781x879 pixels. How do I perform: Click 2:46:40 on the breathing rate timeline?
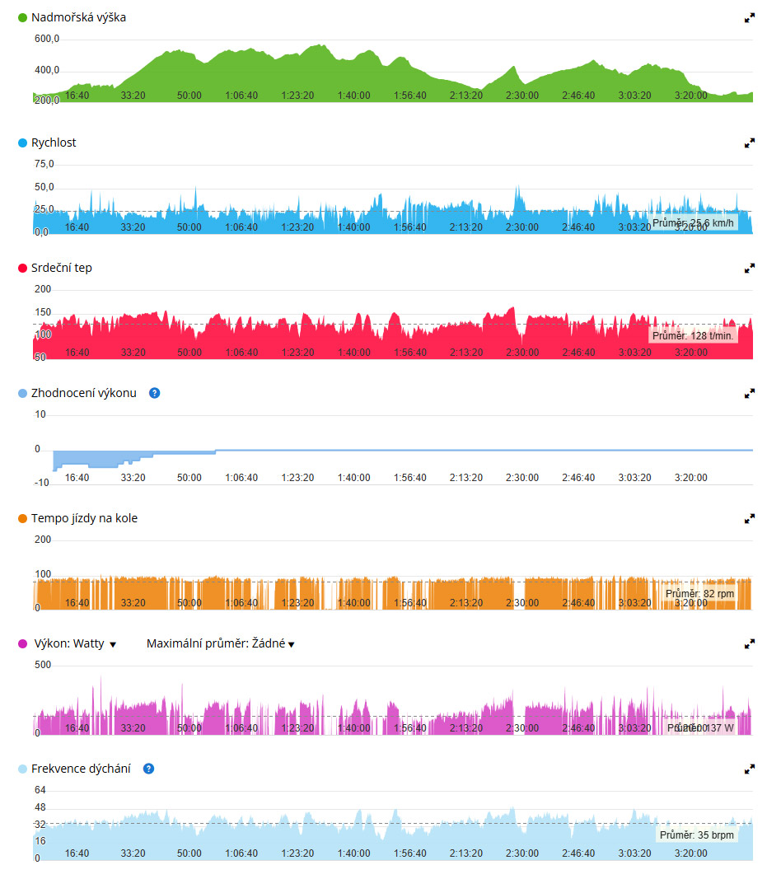click(578, 853)
